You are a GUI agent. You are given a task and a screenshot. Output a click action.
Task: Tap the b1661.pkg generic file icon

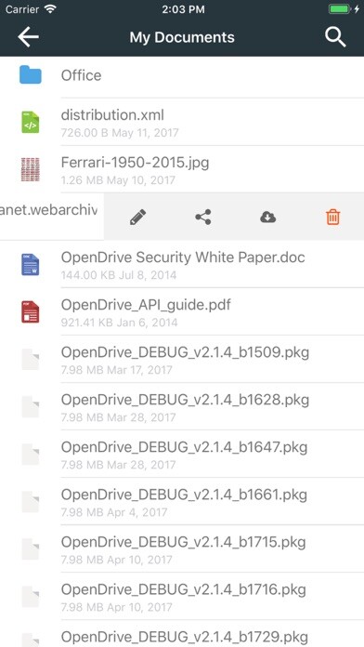[x=31, y=502]
